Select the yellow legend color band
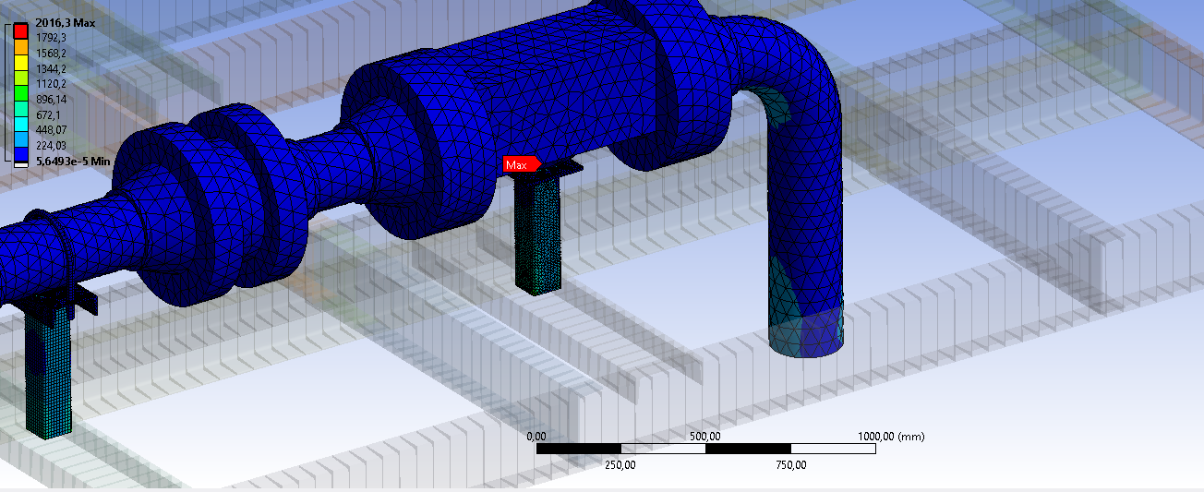Image resolution: width=1204 pixels, height=492 pixels. tap(21, 61)
